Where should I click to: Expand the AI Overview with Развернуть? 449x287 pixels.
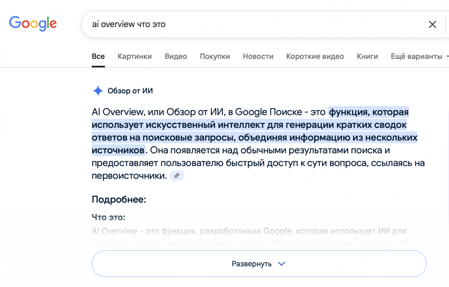(x=259, y=263)
